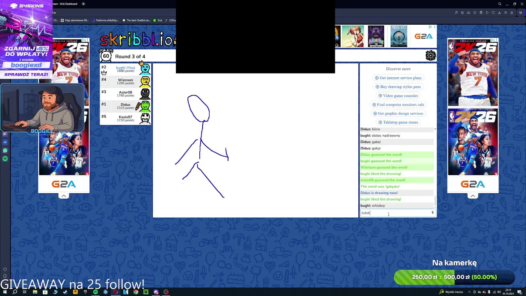Click the G2A logo in top banner

point(423,36)
